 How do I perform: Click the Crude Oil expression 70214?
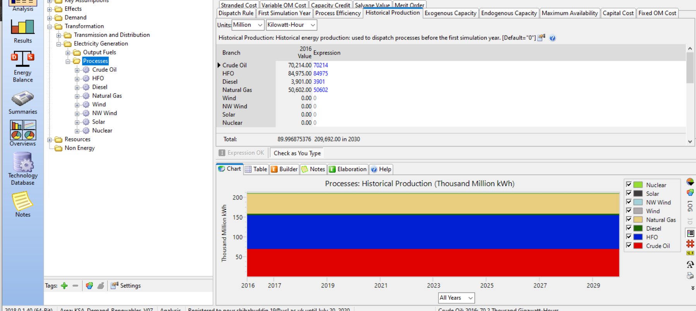pos(321,65)
